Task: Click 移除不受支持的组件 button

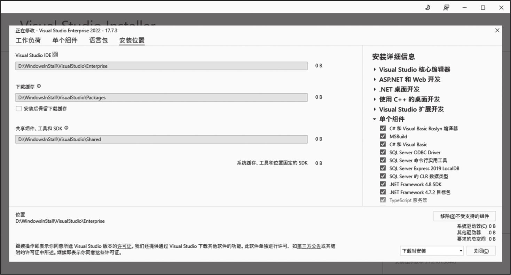Action: click(x=464, y=216)
